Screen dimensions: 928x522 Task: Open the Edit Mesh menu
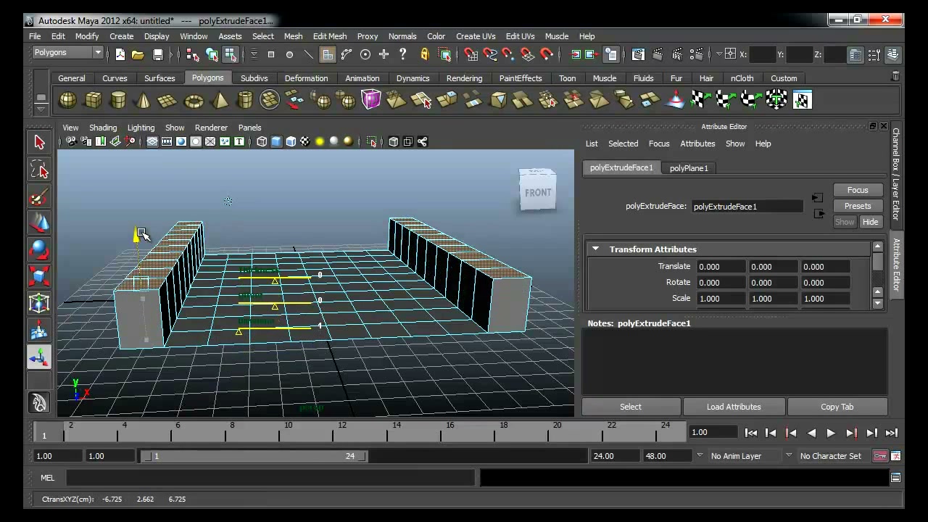tap(329, 36)
